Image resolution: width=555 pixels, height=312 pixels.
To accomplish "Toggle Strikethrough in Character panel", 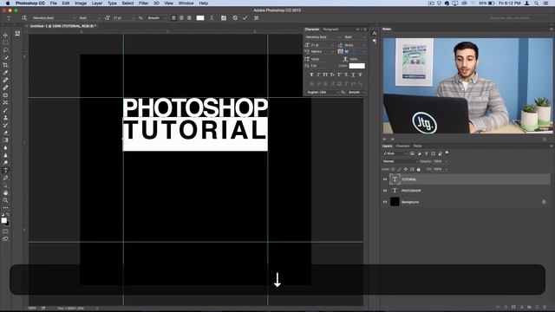I will [360, 75].
